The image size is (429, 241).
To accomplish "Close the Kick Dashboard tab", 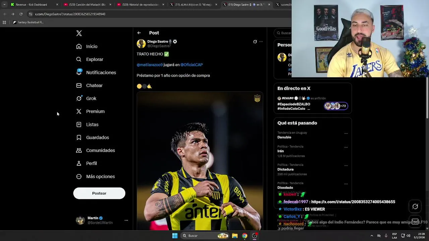I will coord(57,5).
